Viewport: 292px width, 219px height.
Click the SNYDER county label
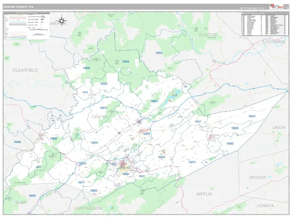coord(258,177)
